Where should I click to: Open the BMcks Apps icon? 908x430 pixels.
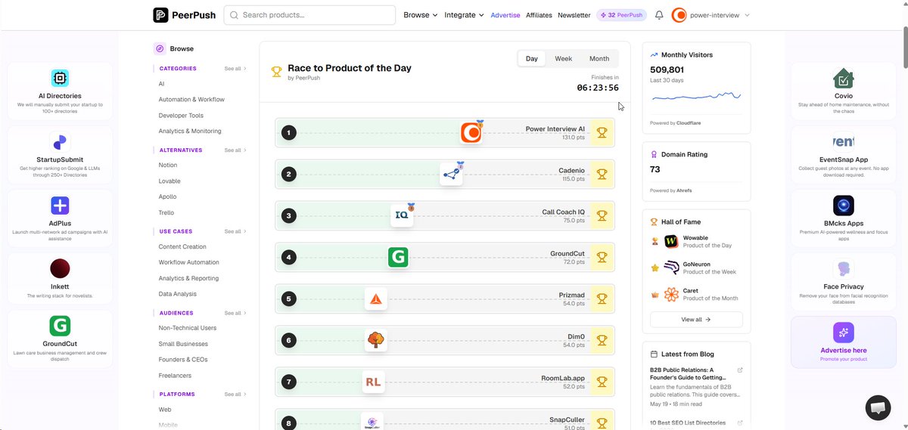844,206
